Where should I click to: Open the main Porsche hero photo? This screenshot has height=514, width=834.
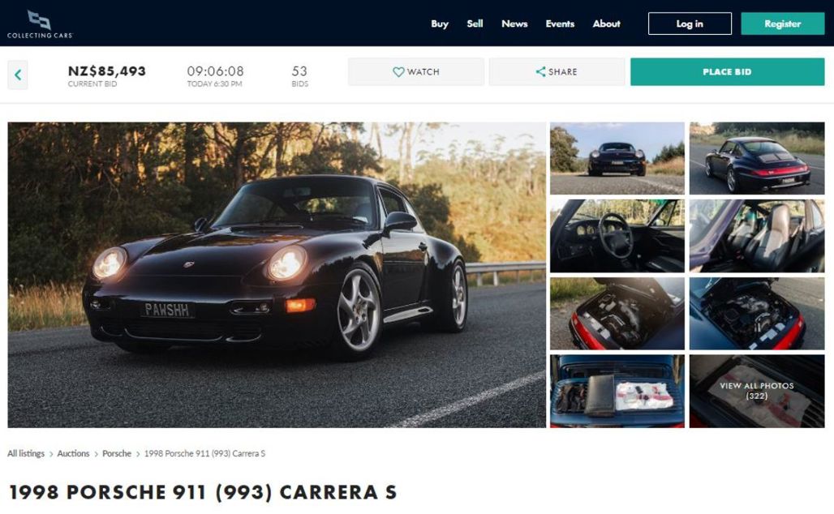pyautogui.click(x=277, y=275)
